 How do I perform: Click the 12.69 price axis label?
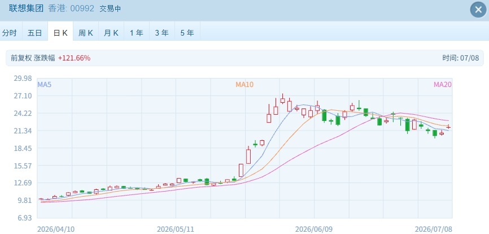click(23, 183)
